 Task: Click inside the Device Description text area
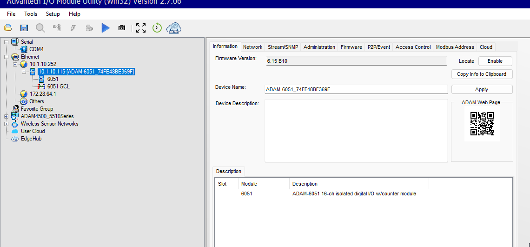pyautogui.click(x=356, y=131)
